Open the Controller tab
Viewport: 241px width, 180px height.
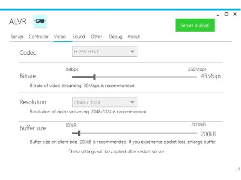coord(39,36)
